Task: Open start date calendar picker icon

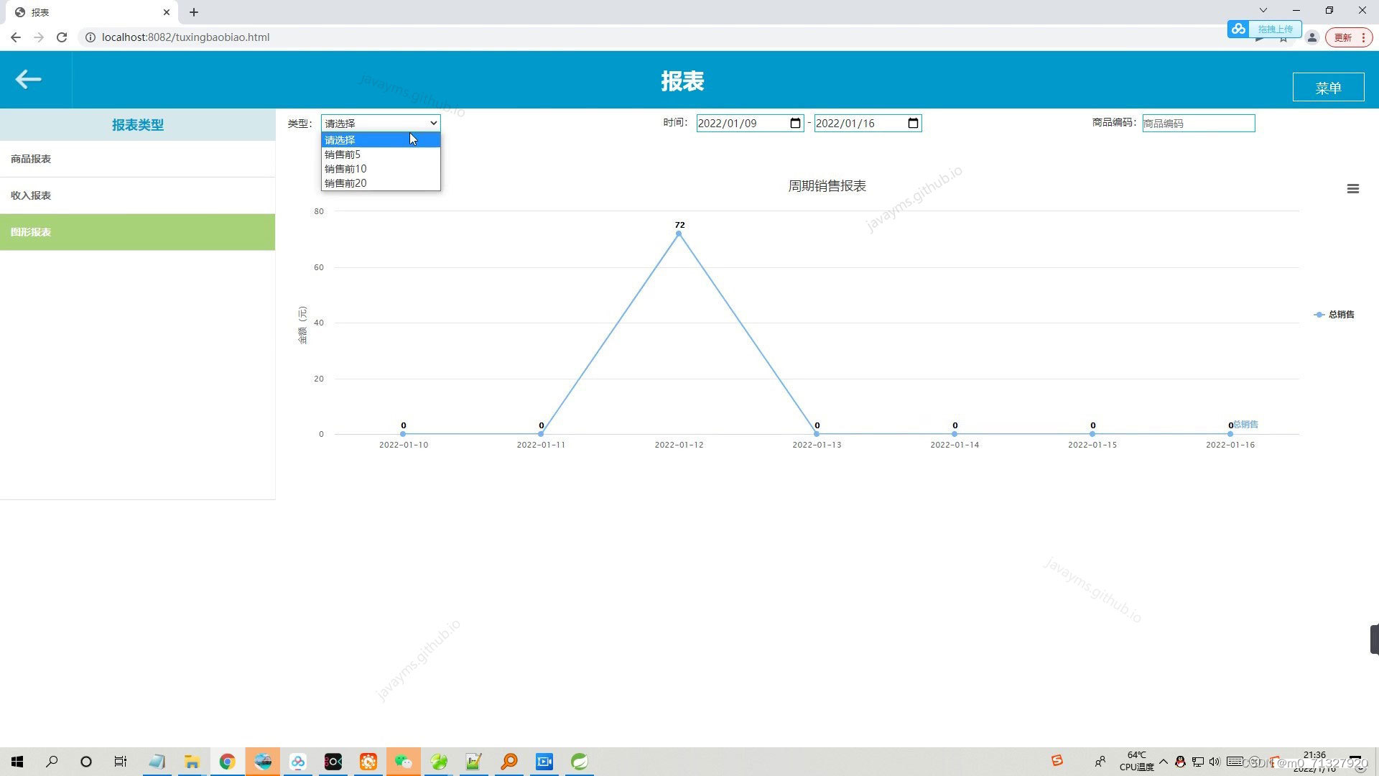Action: click(795, 124)
